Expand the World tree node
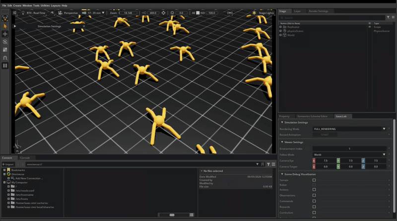The height and width of the screenshot is (221, 397). (x=280, y=35)
